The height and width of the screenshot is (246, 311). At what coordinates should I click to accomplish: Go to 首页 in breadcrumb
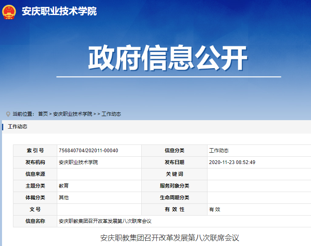point(43,114)
